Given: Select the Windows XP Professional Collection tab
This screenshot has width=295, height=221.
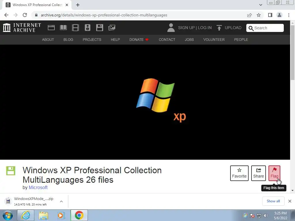Looking at the screenshot, I should [x=37, y=5].
